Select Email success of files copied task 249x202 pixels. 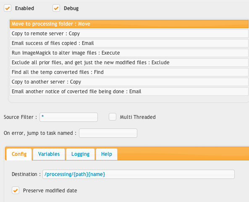[x=129, y=43]
